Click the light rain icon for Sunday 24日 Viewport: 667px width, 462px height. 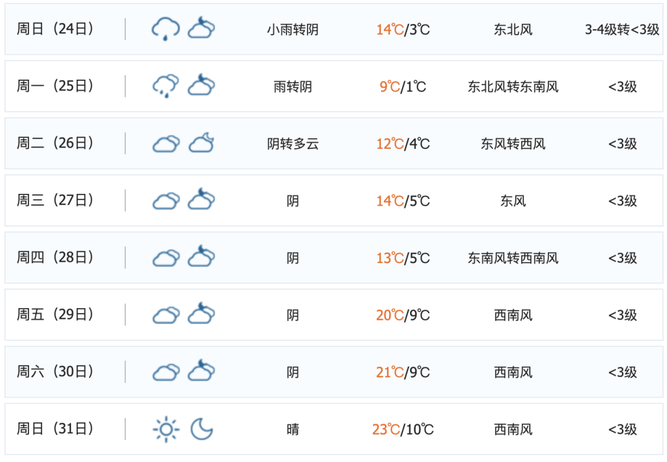pyautogui.click(x=166, y=29)
